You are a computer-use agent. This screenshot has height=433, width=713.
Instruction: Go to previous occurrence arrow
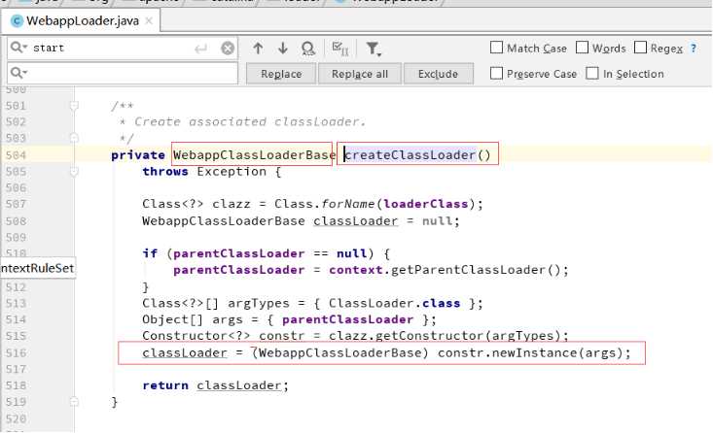258,49
